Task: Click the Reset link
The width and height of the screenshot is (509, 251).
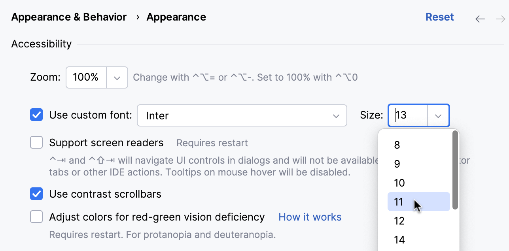Action: 439,17
